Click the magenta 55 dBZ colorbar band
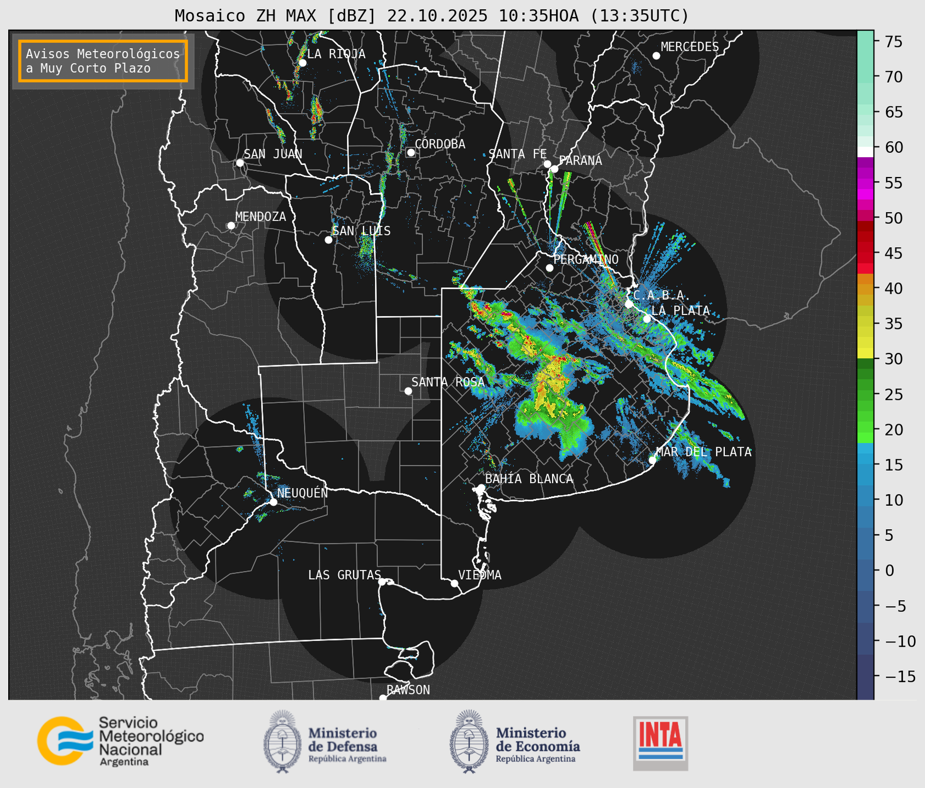Image resolution: width=925 pixels, height=788 pixels. [865, 182]
